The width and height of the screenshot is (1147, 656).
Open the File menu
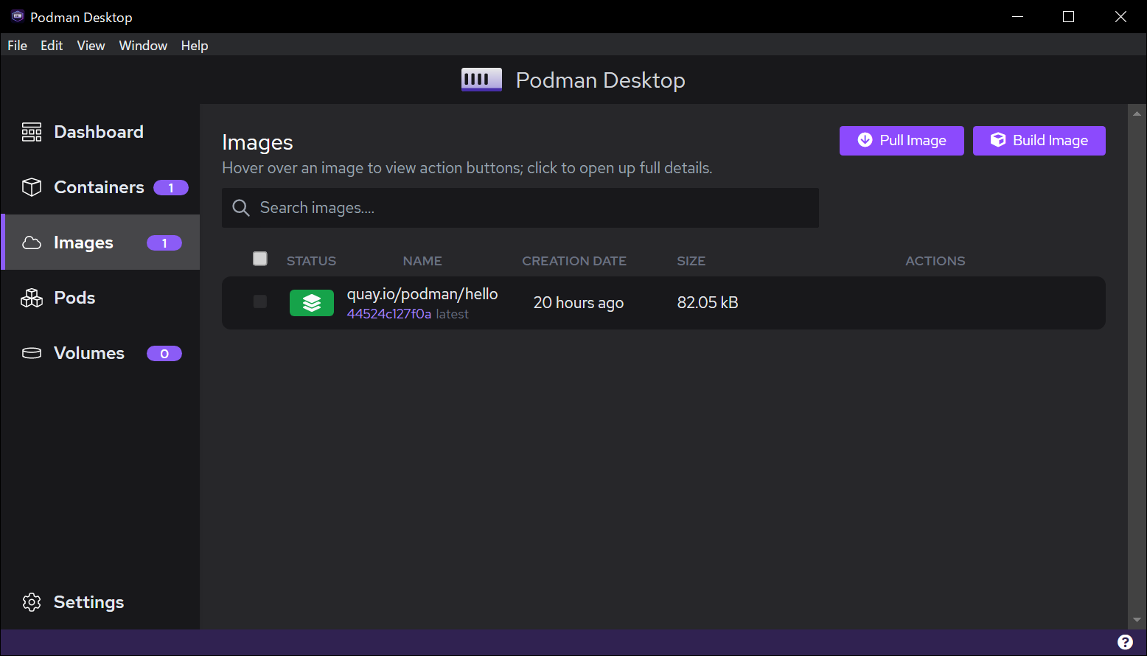[17, 46]
